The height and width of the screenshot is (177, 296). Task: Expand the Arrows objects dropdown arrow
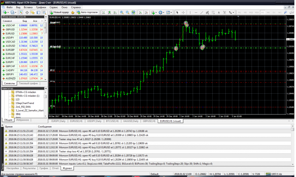click(x=233, y=13)
